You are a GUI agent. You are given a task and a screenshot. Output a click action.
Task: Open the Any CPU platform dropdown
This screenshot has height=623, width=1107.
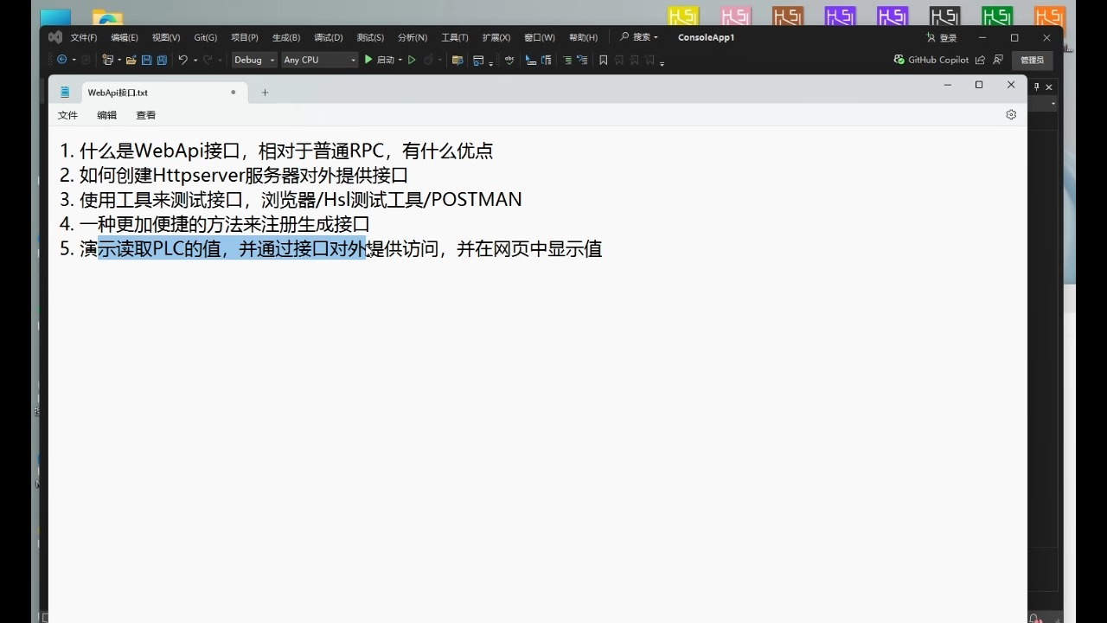[x=318, y=60]
